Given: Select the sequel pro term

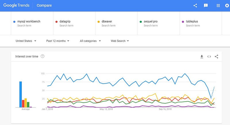Looking at the screenshot, I should 150,21.
